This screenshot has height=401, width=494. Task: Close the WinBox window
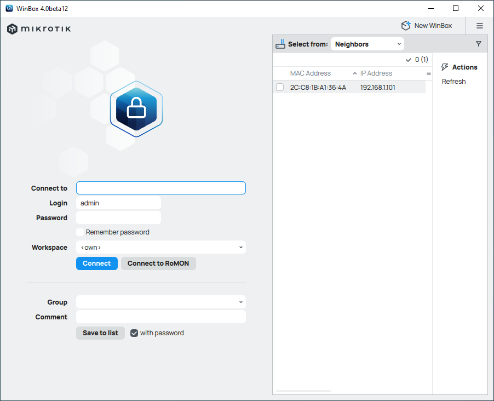tap(481, 8)
